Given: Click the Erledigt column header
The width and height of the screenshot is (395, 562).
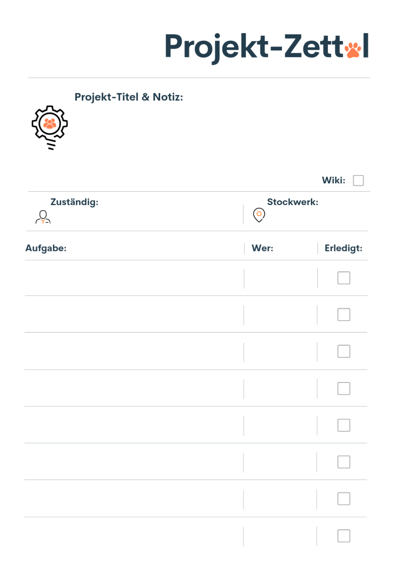Looking at the screenshot, I should pos(343,248).
